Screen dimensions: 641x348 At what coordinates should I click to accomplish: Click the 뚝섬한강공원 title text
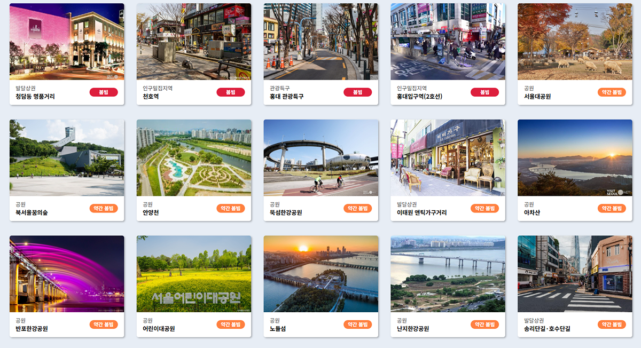click(286, 212)
